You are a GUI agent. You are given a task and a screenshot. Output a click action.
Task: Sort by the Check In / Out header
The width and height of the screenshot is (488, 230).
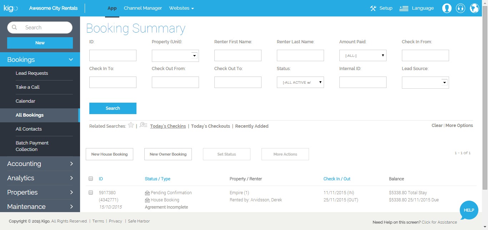coord(337,179)
